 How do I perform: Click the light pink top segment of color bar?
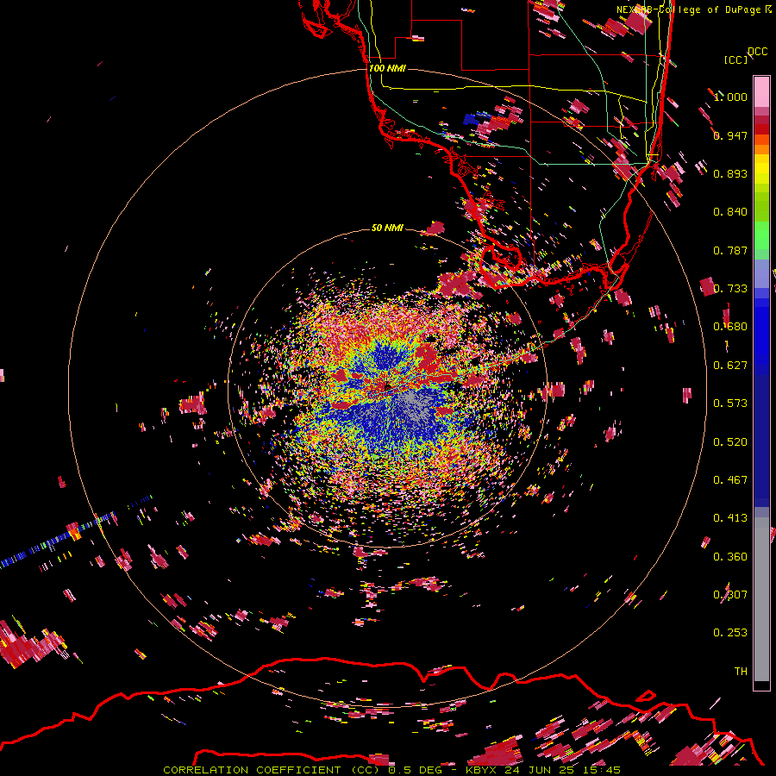coord(761,91)
